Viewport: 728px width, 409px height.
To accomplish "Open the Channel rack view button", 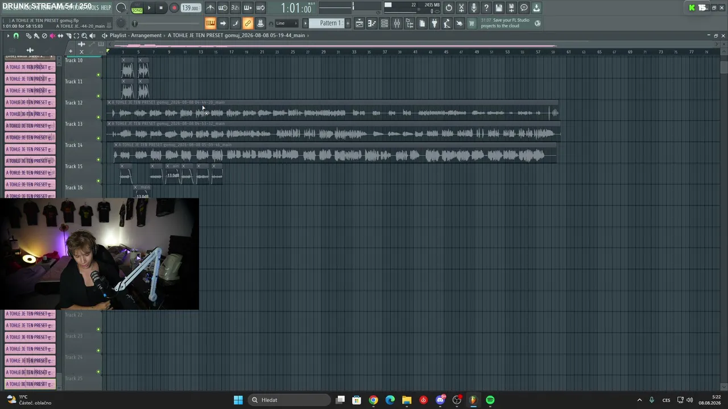I will 384,23.
